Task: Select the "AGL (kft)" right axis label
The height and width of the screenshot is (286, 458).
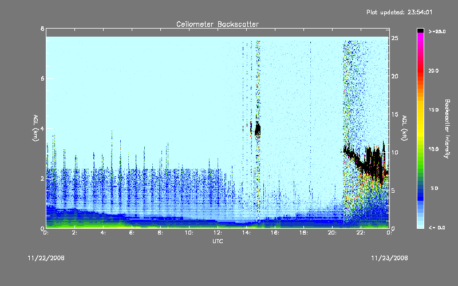Action: pos(404,128)
